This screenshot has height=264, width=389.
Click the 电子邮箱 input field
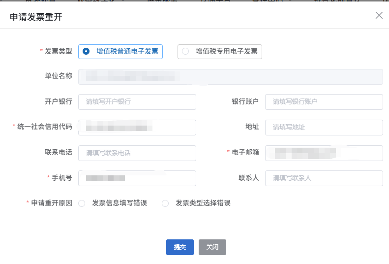pyautogui.click(x=324, y=153)
